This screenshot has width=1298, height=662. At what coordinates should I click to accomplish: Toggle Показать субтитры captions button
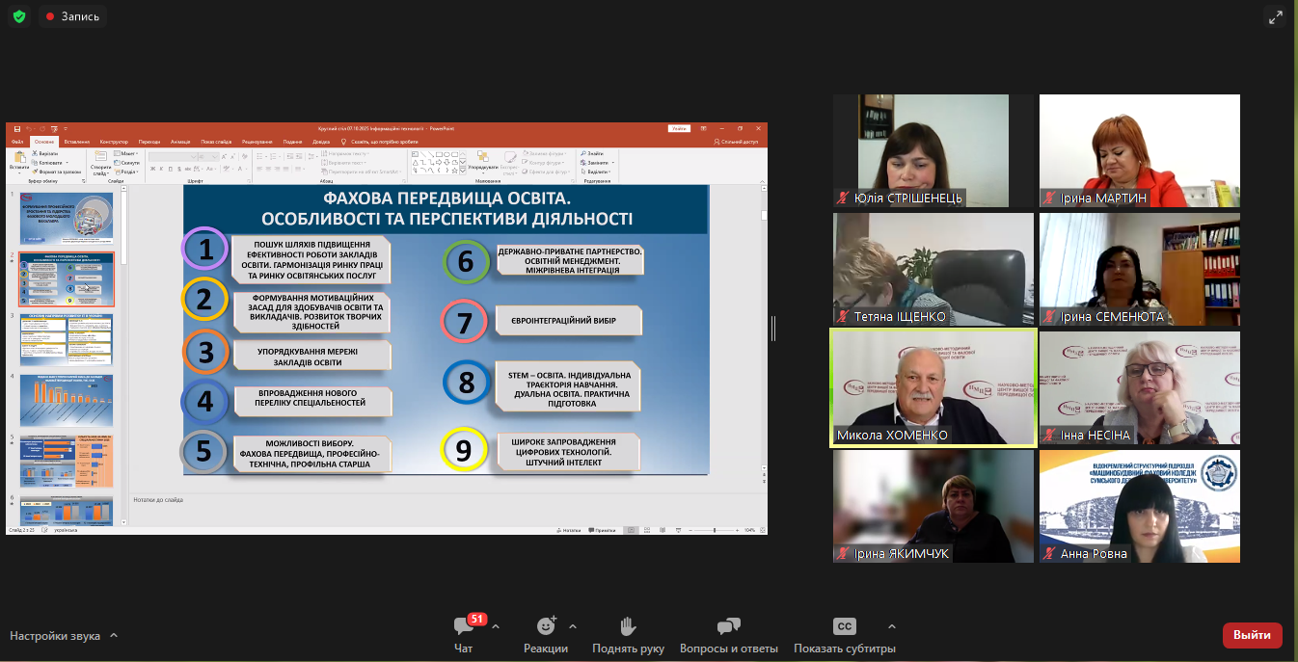pos(844,633)
